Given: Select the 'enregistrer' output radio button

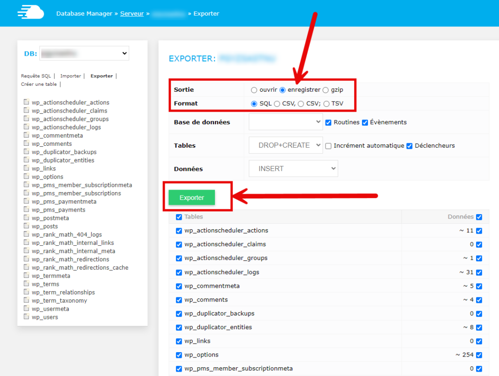Looking at the screenshot, I should 282,90.
